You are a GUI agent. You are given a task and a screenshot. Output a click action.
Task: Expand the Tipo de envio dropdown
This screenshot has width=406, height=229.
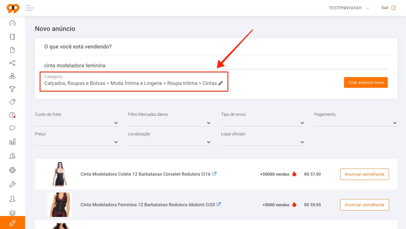click(263, 123)
